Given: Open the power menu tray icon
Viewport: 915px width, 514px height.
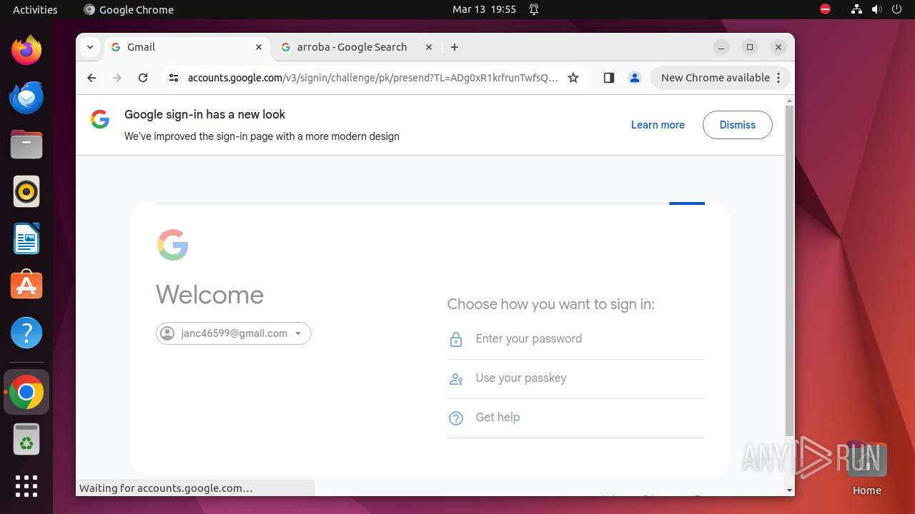Looking at the screenshot, I should pyautogui.click(x=897, y=9).
